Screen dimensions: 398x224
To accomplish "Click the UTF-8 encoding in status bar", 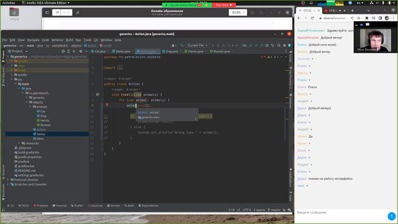I will click(x=247, y=210).
